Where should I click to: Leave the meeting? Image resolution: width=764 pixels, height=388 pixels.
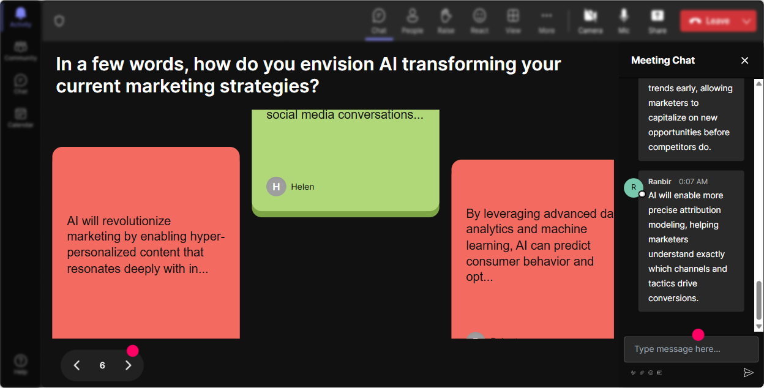(x=710, y=21)
